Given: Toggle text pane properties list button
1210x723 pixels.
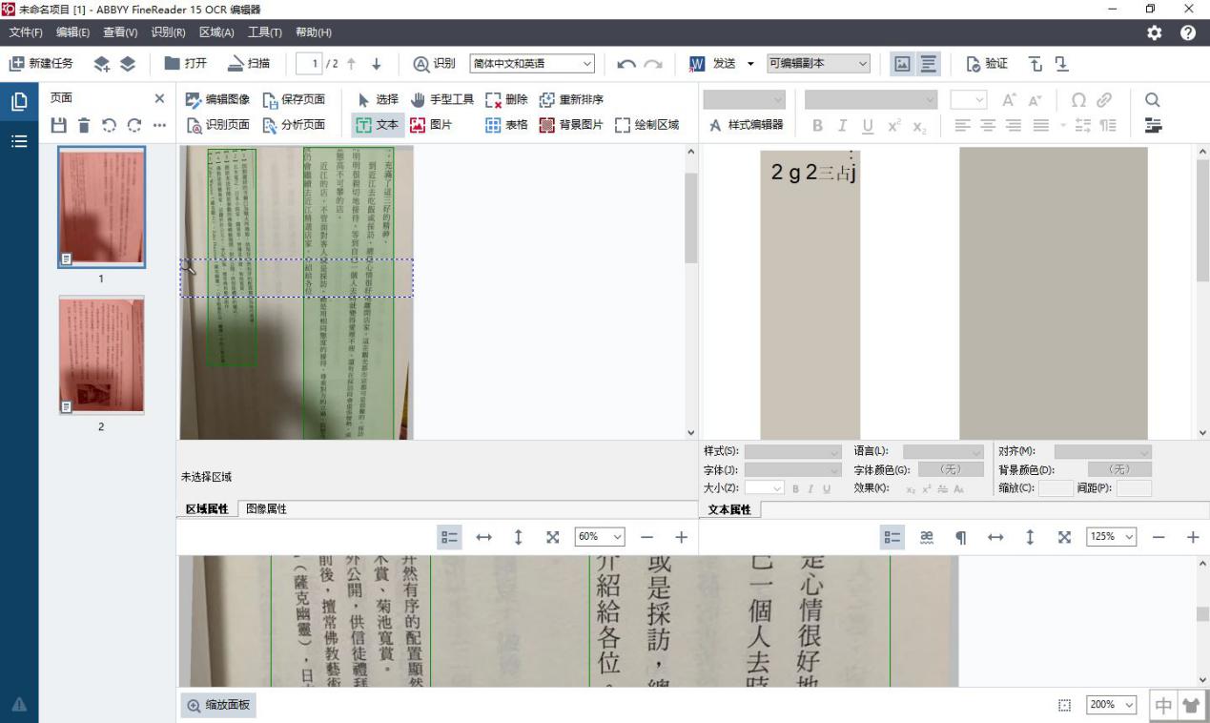Looking at the screenshot, I should point(892,537).
